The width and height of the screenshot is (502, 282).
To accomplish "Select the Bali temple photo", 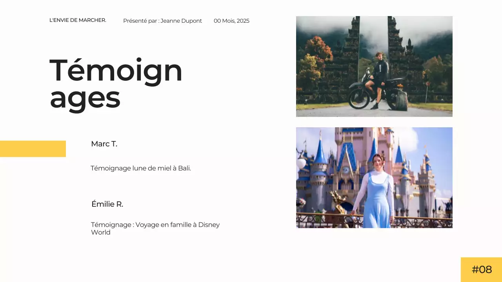I will click(x=374, y=66).
